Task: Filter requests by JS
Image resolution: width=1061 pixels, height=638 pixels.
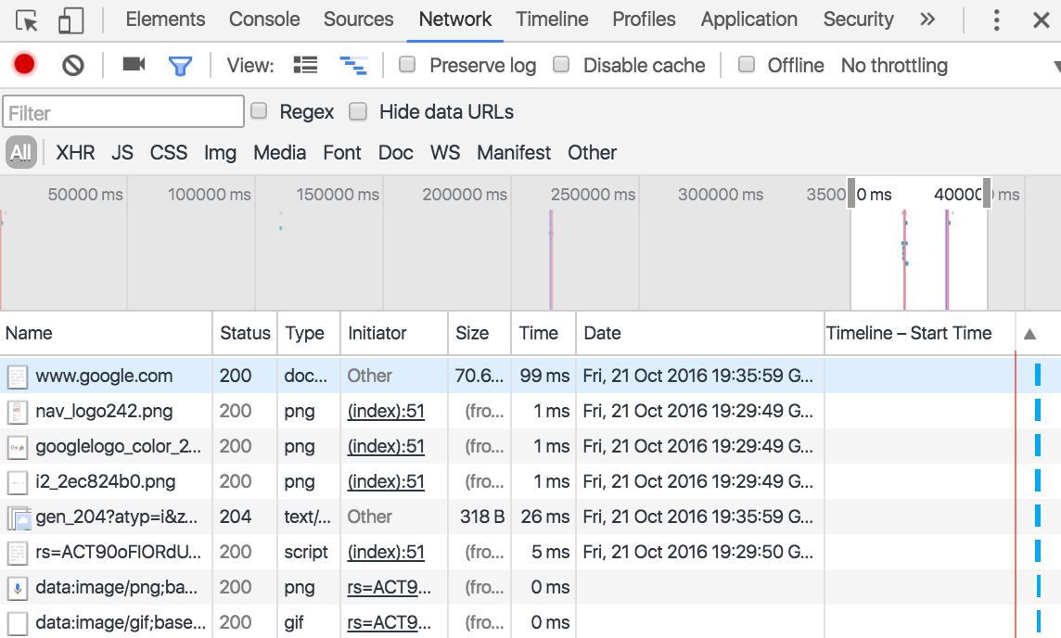Action: (x=122, y=152)
